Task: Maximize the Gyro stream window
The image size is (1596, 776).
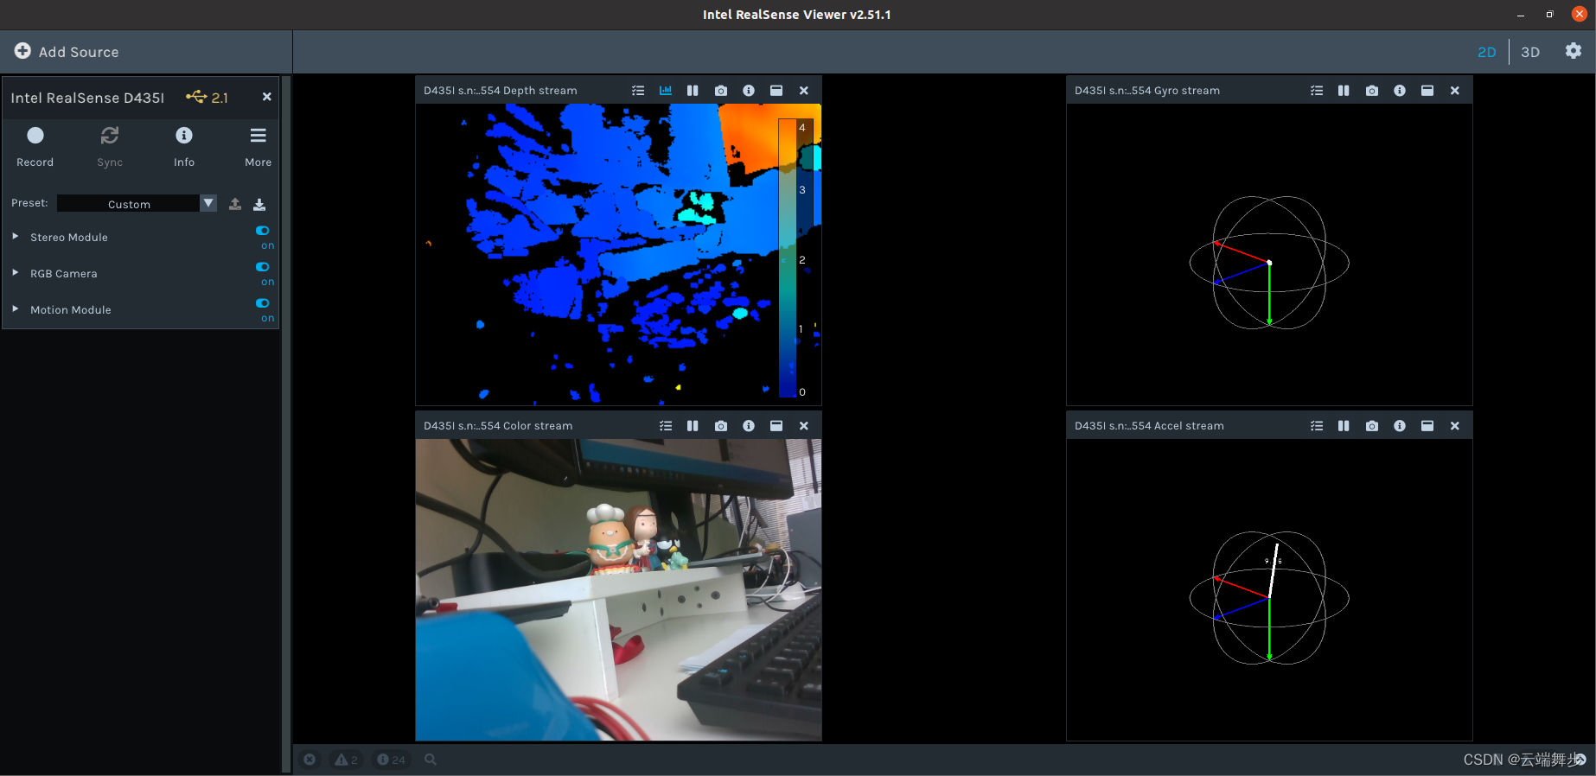Action: [x=1427, y=91]
